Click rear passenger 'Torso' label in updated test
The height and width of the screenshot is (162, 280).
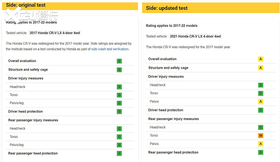point(154,135)
